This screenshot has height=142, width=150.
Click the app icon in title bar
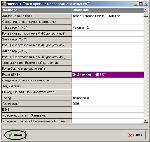[x=4, y=4]
